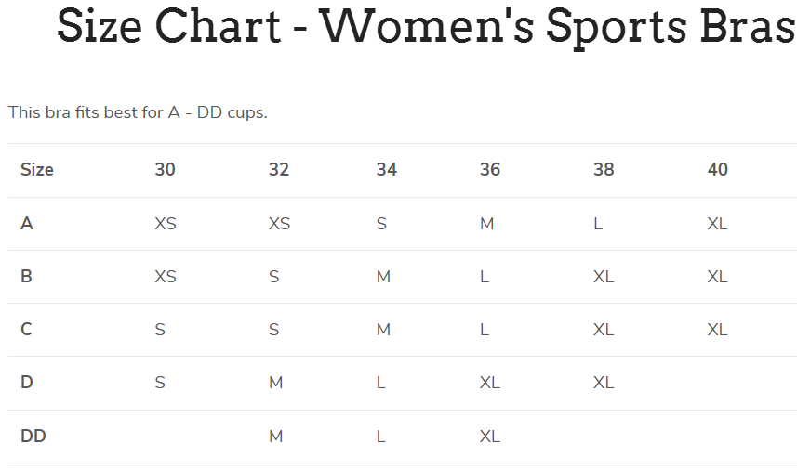Click the S cell for A cup, size 34
The width and height of the screenshot is (797, 470).
[381, 224]
